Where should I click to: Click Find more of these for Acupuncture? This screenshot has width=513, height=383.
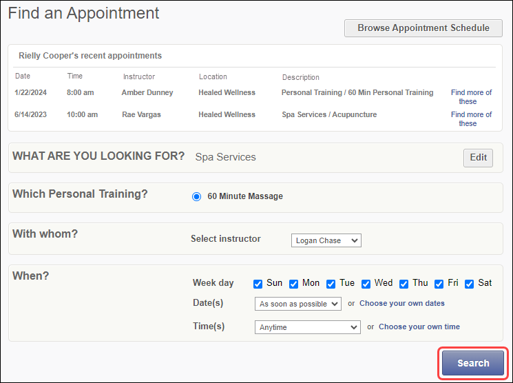[471, 119]
